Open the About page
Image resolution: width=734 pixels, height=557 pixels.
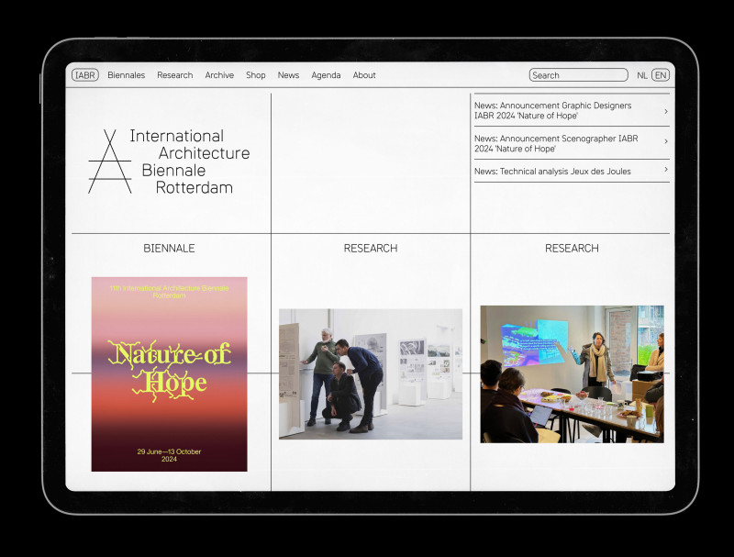pos(364,75)
